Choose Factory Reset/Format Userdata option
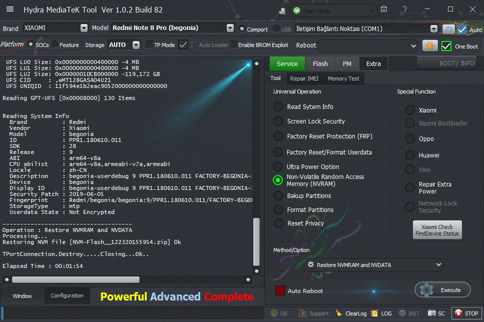Screen dimensions: 484x322 278,152
